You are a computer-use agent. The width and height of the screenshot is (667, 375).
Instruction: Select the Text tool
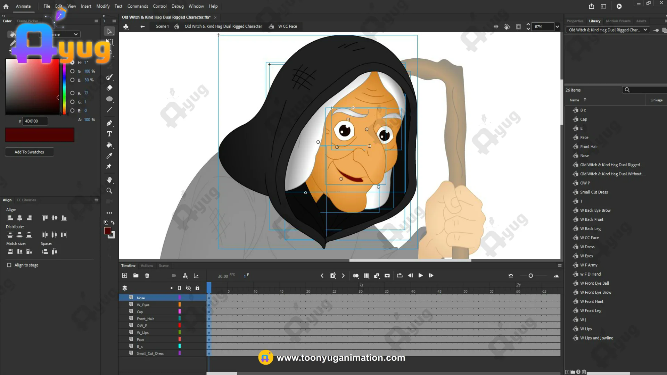tap(109, 134)
